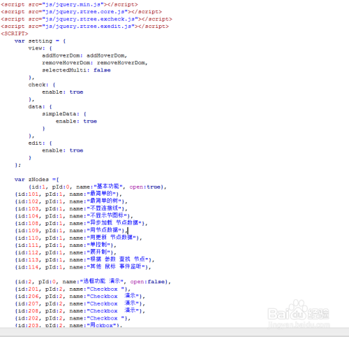Click the removeHoverDom: removeHoverDom line
The width and height of the screenshot is (349, 337).
95,63
